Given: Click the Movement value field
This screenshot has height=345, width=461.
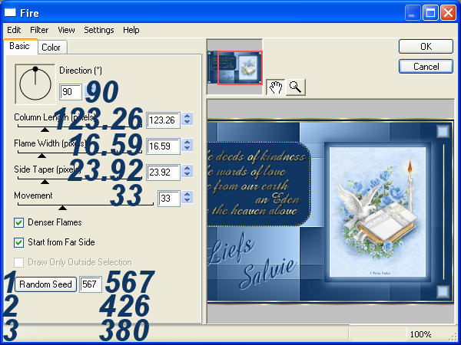Looking at the screenshot, I should click(x=169, y=199).
